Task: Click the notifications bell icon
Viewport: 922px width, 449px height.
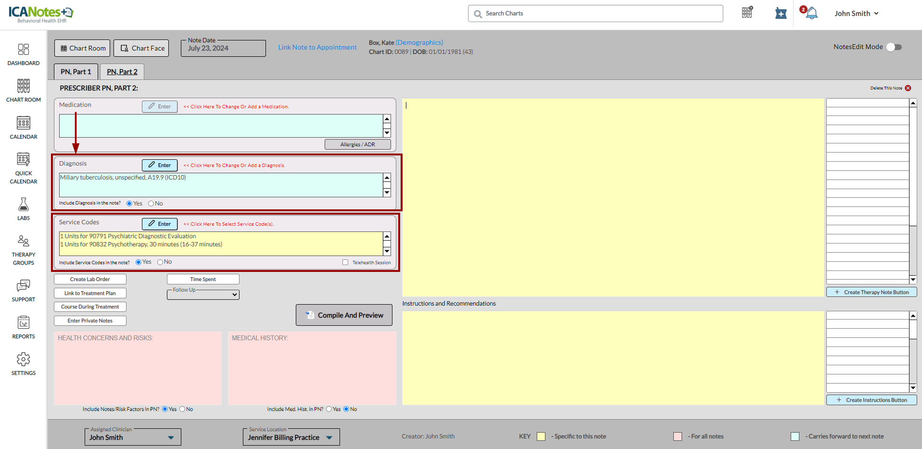Action: 811,13
